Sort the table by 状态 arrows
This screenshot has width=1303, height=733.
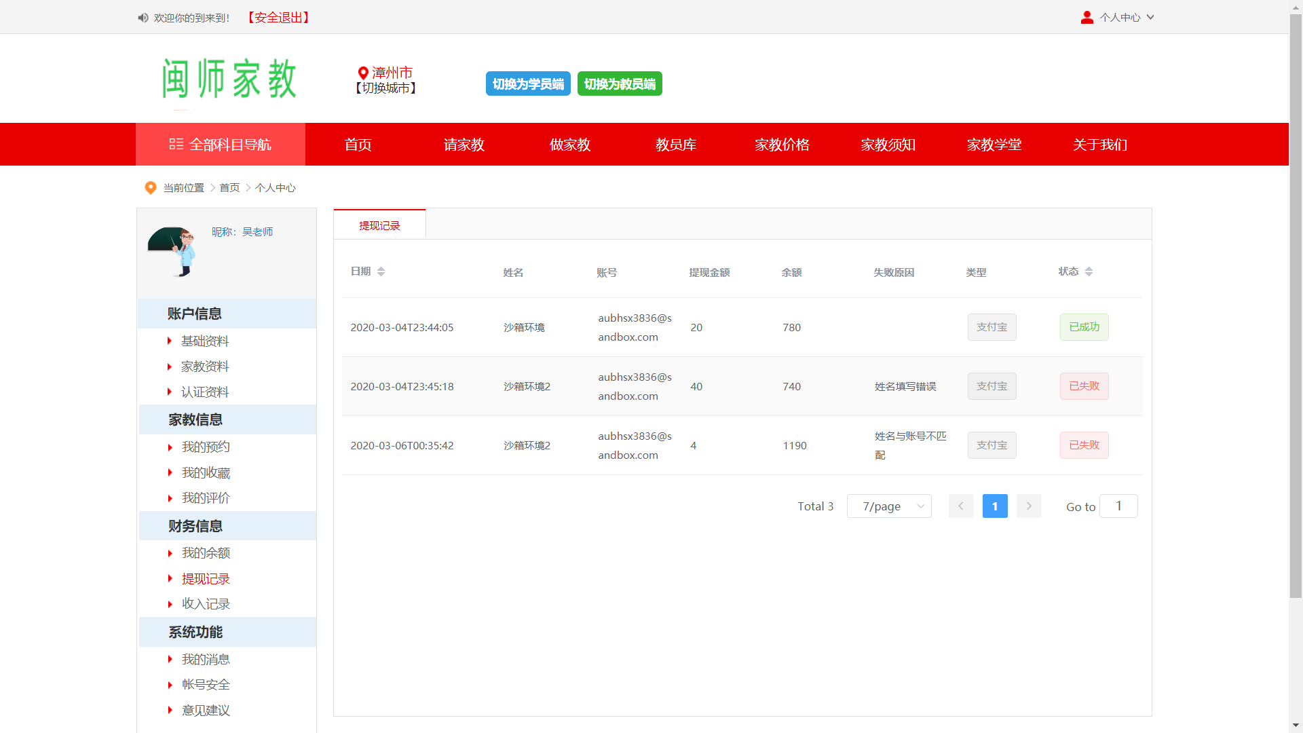(1089, 271)
